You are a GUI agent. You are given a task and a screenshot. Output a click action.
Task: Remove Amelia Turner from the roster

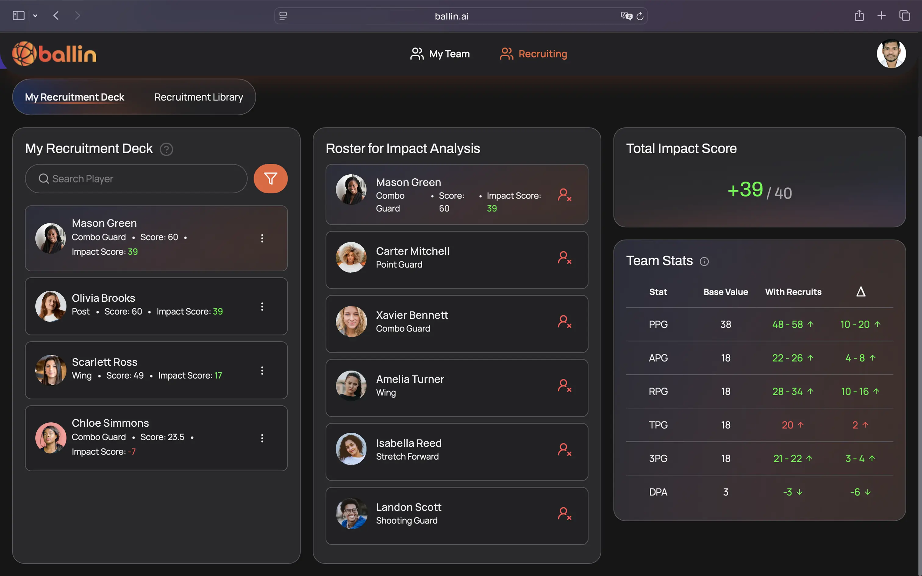(x=564, y=386)
